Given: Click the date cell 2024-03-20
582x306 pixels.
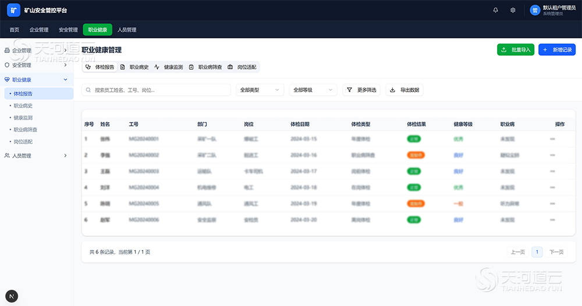Looking at the screenshot, I should pos(304,220).
